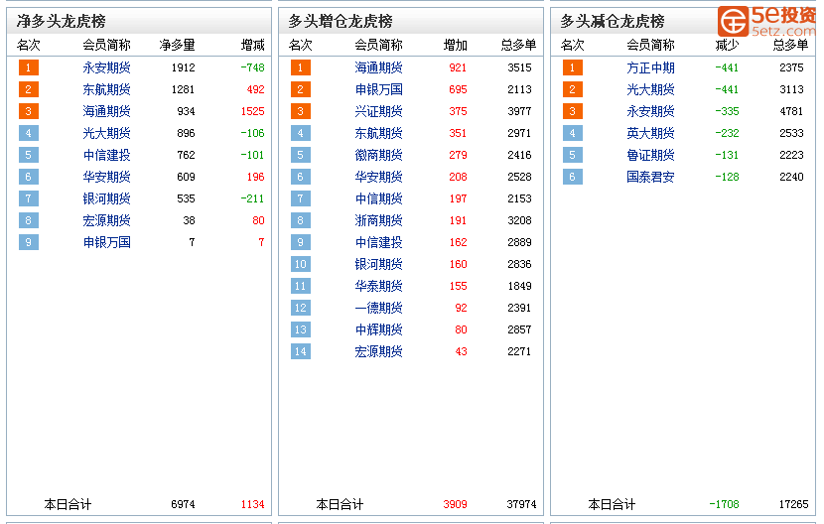Click rank 6 badge beside 国泰君安
This screenshot has width=824, height=524.
tap(572, 177)
